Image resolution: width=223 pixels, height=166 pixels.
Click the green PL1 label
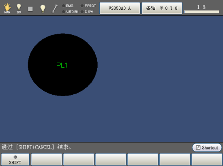tap(62, 65)
